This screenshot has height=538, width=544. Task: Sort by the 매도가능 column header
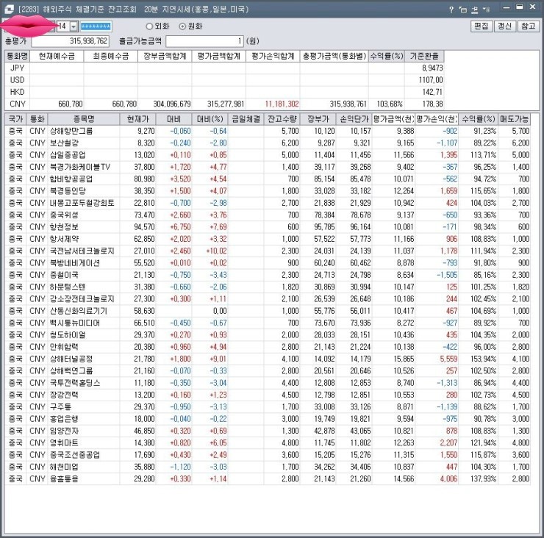[514, 119]
